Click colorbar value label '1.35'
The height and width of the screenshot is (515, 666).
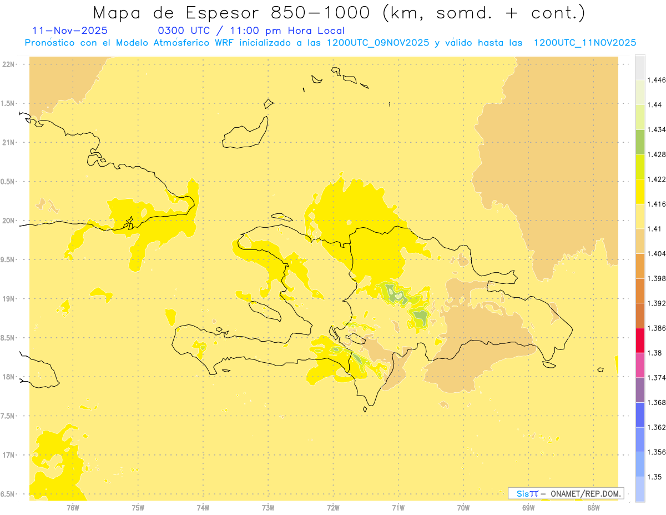pos(655,477)
